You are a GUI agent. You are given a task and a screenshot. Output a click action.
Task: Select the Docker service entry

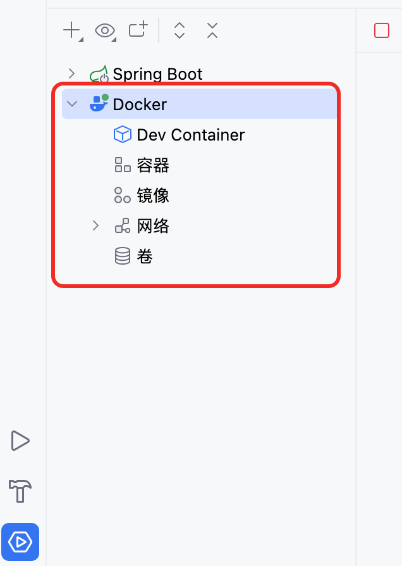click(199, 104)
